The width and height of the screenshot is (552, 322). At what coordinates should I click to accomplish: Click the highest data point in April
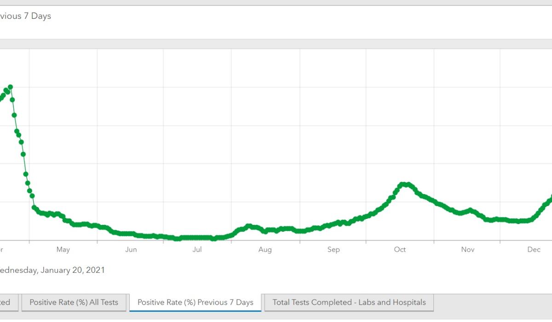coord(10,87)
